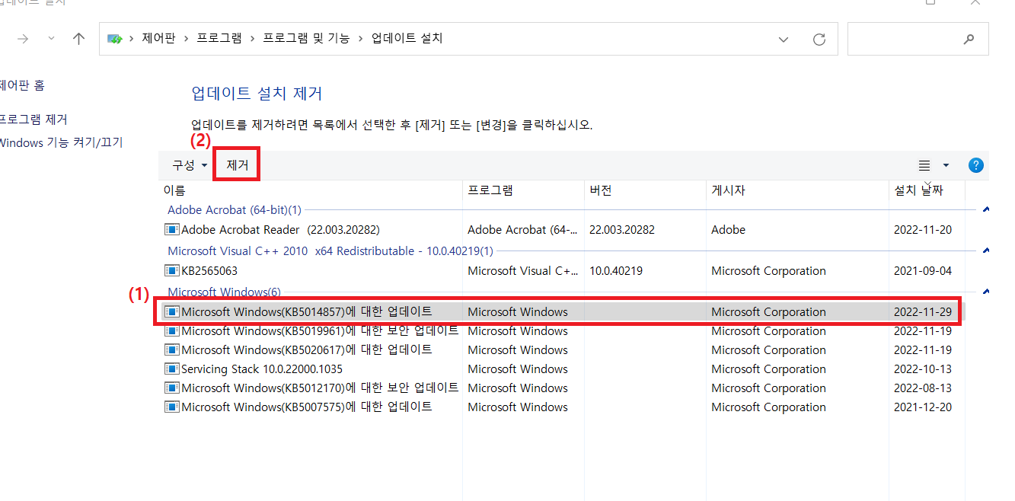
Task: Click Microsoft Corporation cell in KB2565063 row
Action: pos(768,271)
